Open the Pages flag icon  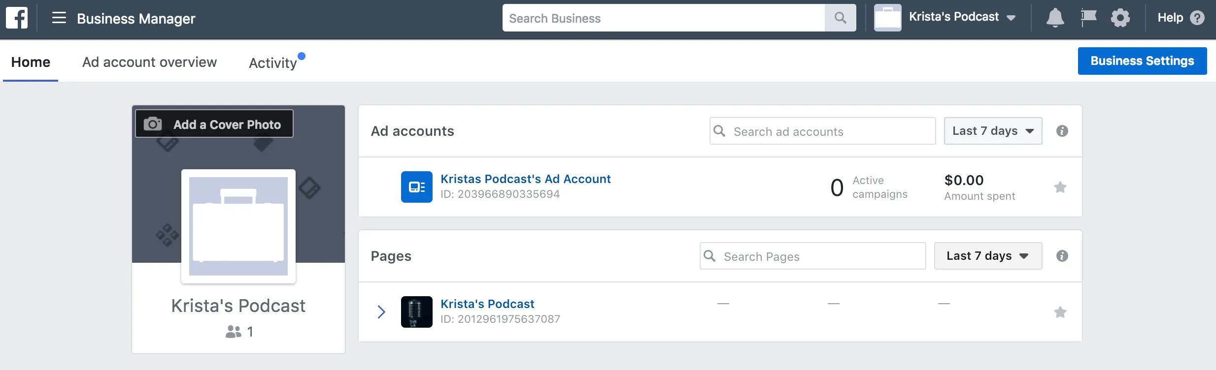(1088, 18)
